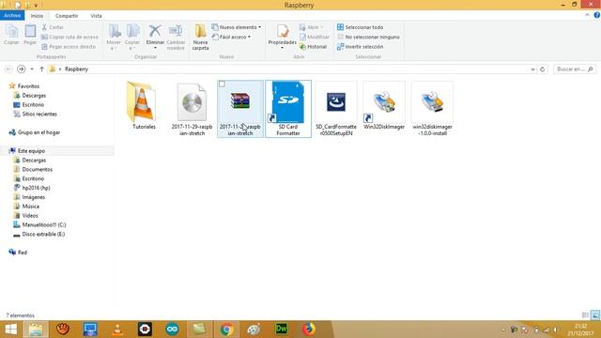Click Raspberry in the address bar
Viewport: 601px width, 338px height.
[x=76, y=69]
